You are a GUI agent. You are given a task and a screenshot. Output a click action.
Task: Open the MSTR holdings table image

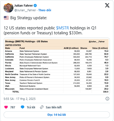[x=57, y=66]
